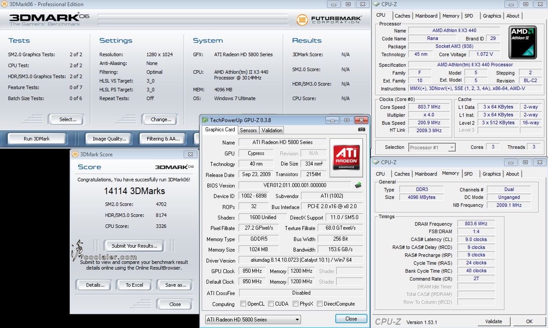Click the AMD Athlon II logo
Viewport: 548px width, 328px height.
click(x=523, y=43)
